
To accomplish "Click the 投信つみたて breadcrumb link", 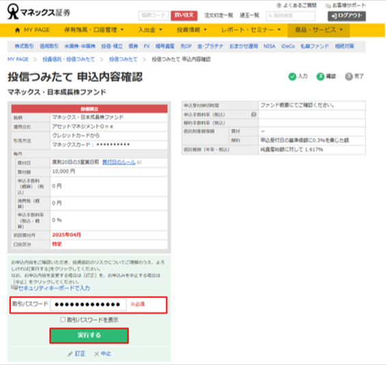I will pos(123,59).
